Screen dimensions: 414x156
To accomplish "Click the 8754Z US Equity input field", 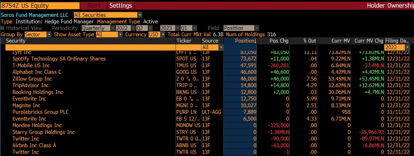I will (x=40, y=6).
